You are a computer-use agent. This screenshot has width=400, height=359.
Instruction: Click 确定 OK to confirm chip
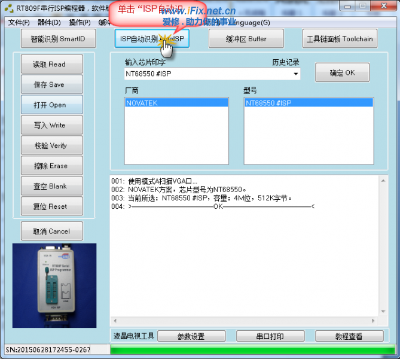coord(342,73)
